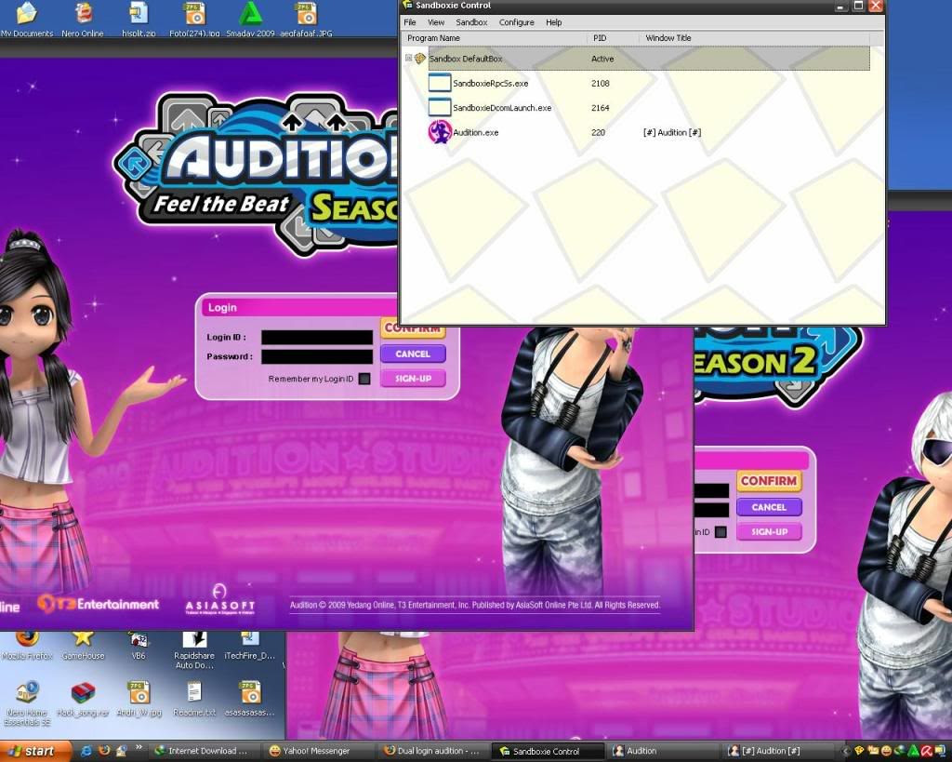Open the Sandbox menu
952x762 pixels.
pyautogui.click(x=471, y=22)
